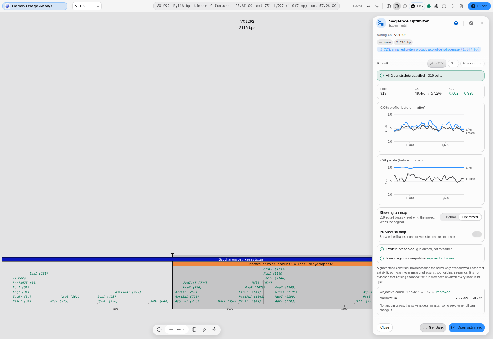
Task: Download the GenBank file
Action: [x=433, y=328]
